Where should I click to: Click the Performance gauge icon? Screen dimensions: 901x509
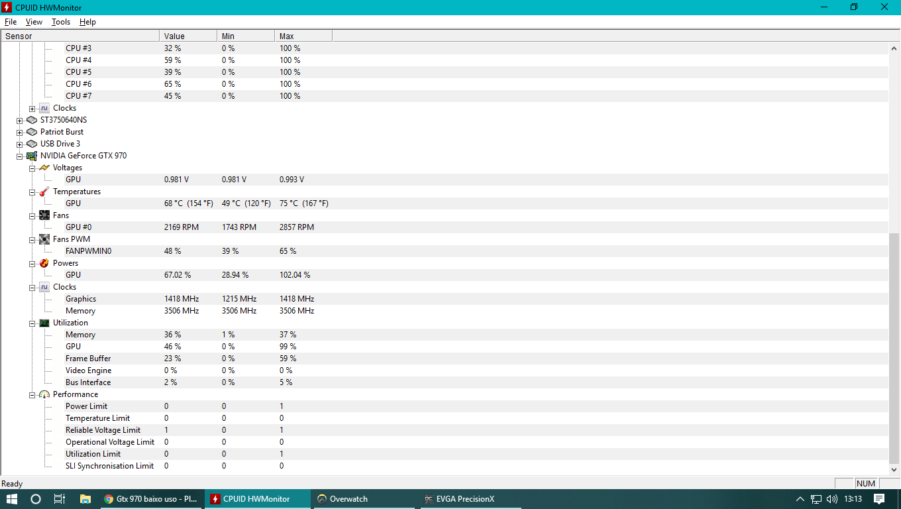[44, 394]
